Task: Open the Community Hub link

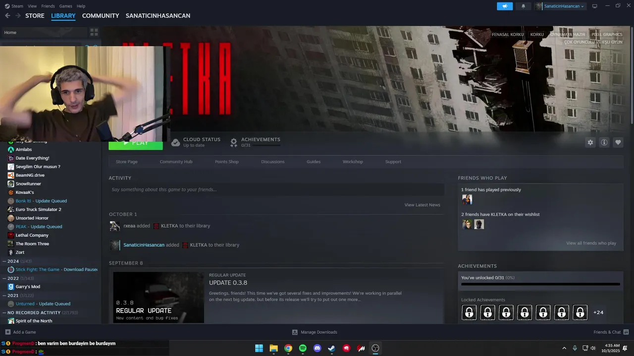Action: click(176, 162)
